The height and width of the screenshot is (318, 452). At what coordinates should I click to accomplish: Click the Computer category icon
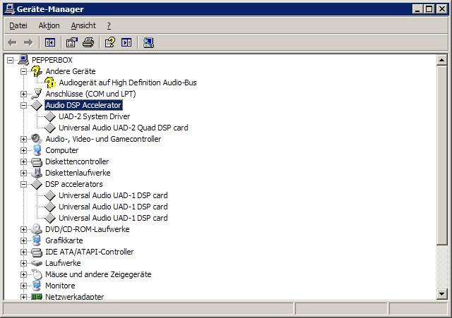[37, 150]
